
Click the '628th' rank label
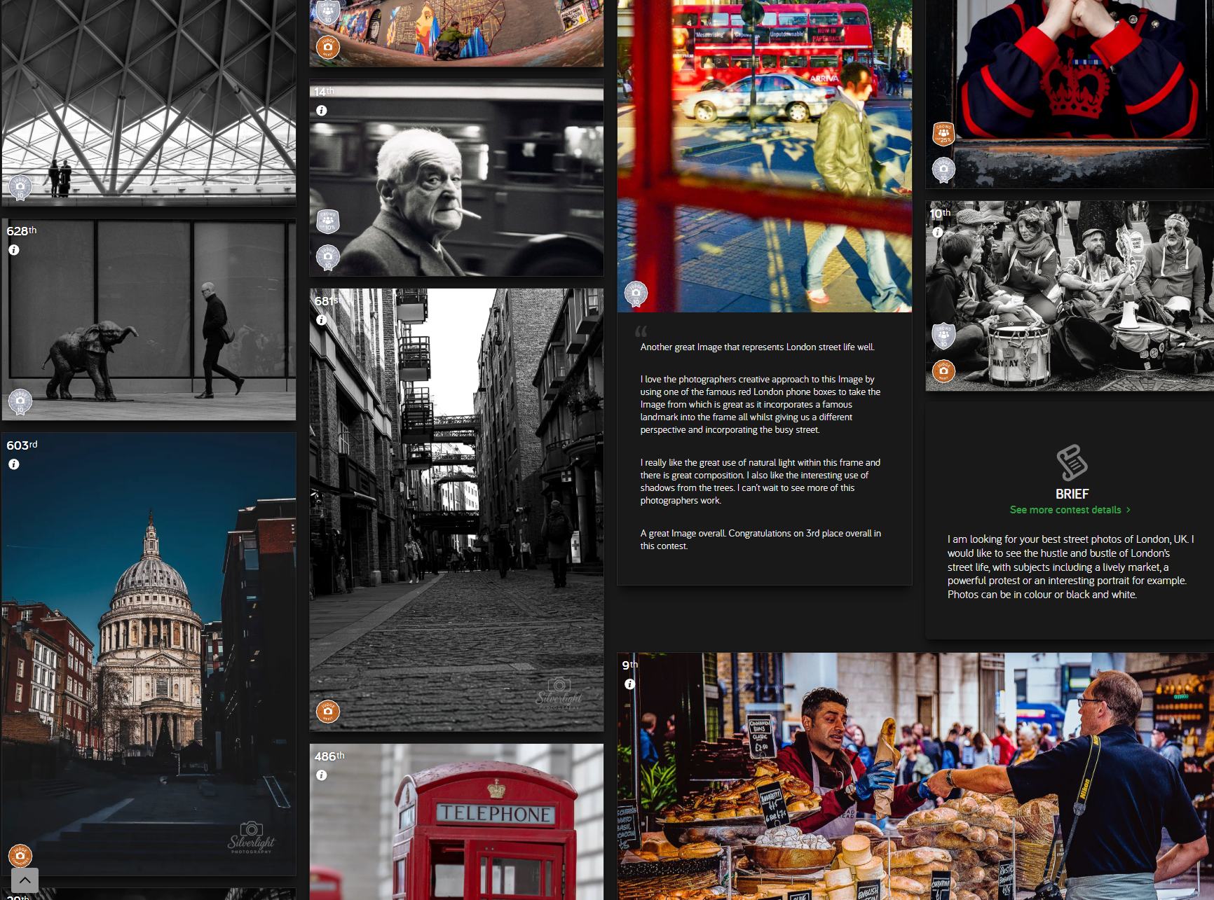tap(22, 231)
